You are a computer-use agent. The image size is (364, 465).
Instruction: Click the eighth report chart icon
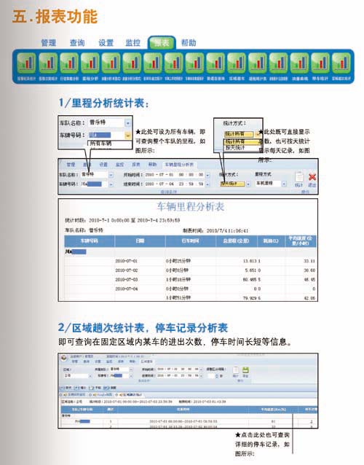tap(173, 63)
